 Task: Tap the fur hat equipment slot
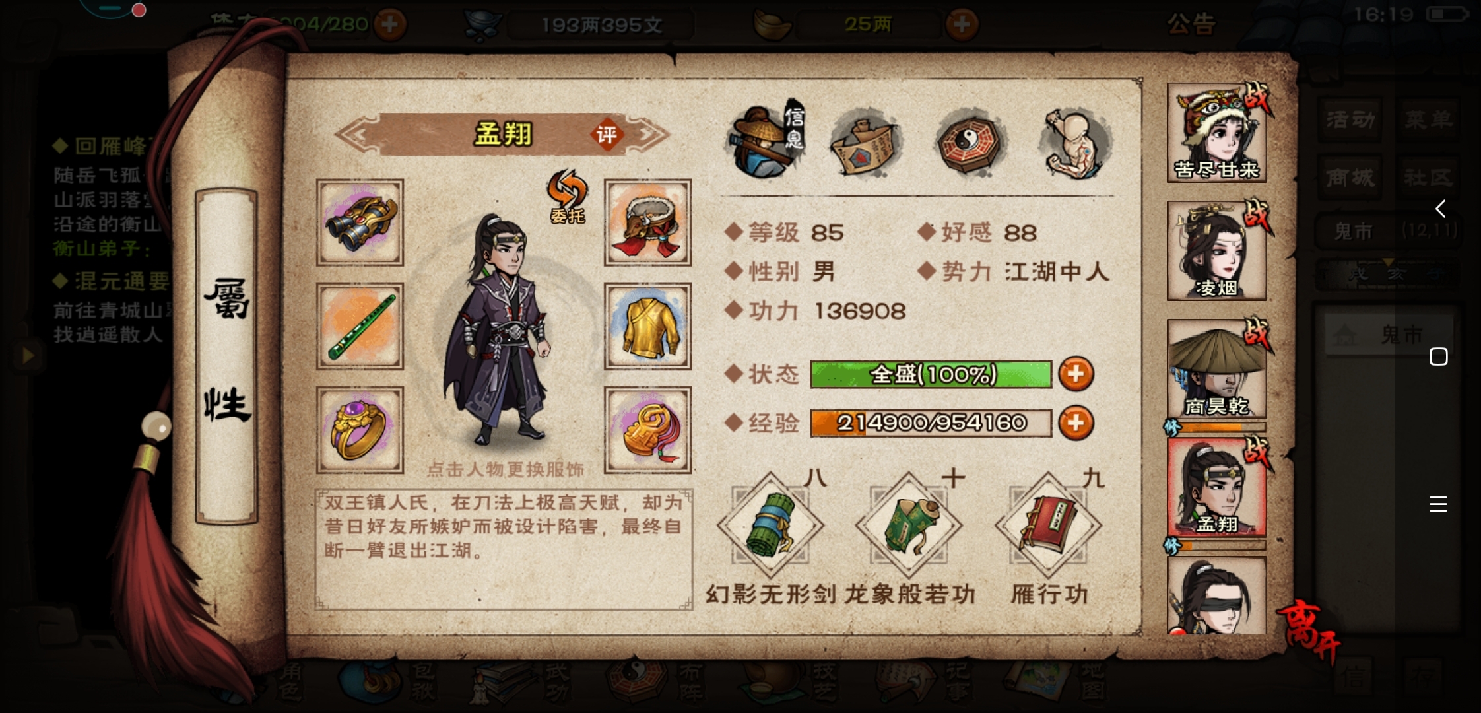pos(647,222)
